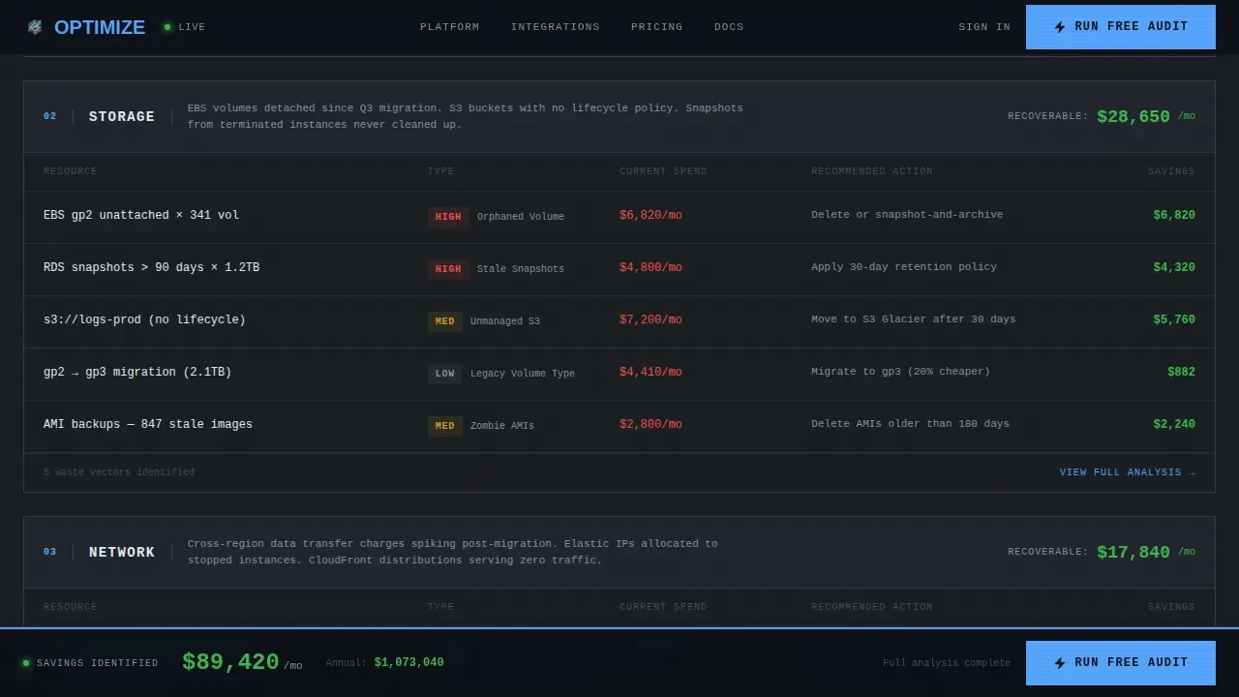The image size is (1239, 697).
Task: Open the PLATFORM menu
Action: [x=450, y=27]
